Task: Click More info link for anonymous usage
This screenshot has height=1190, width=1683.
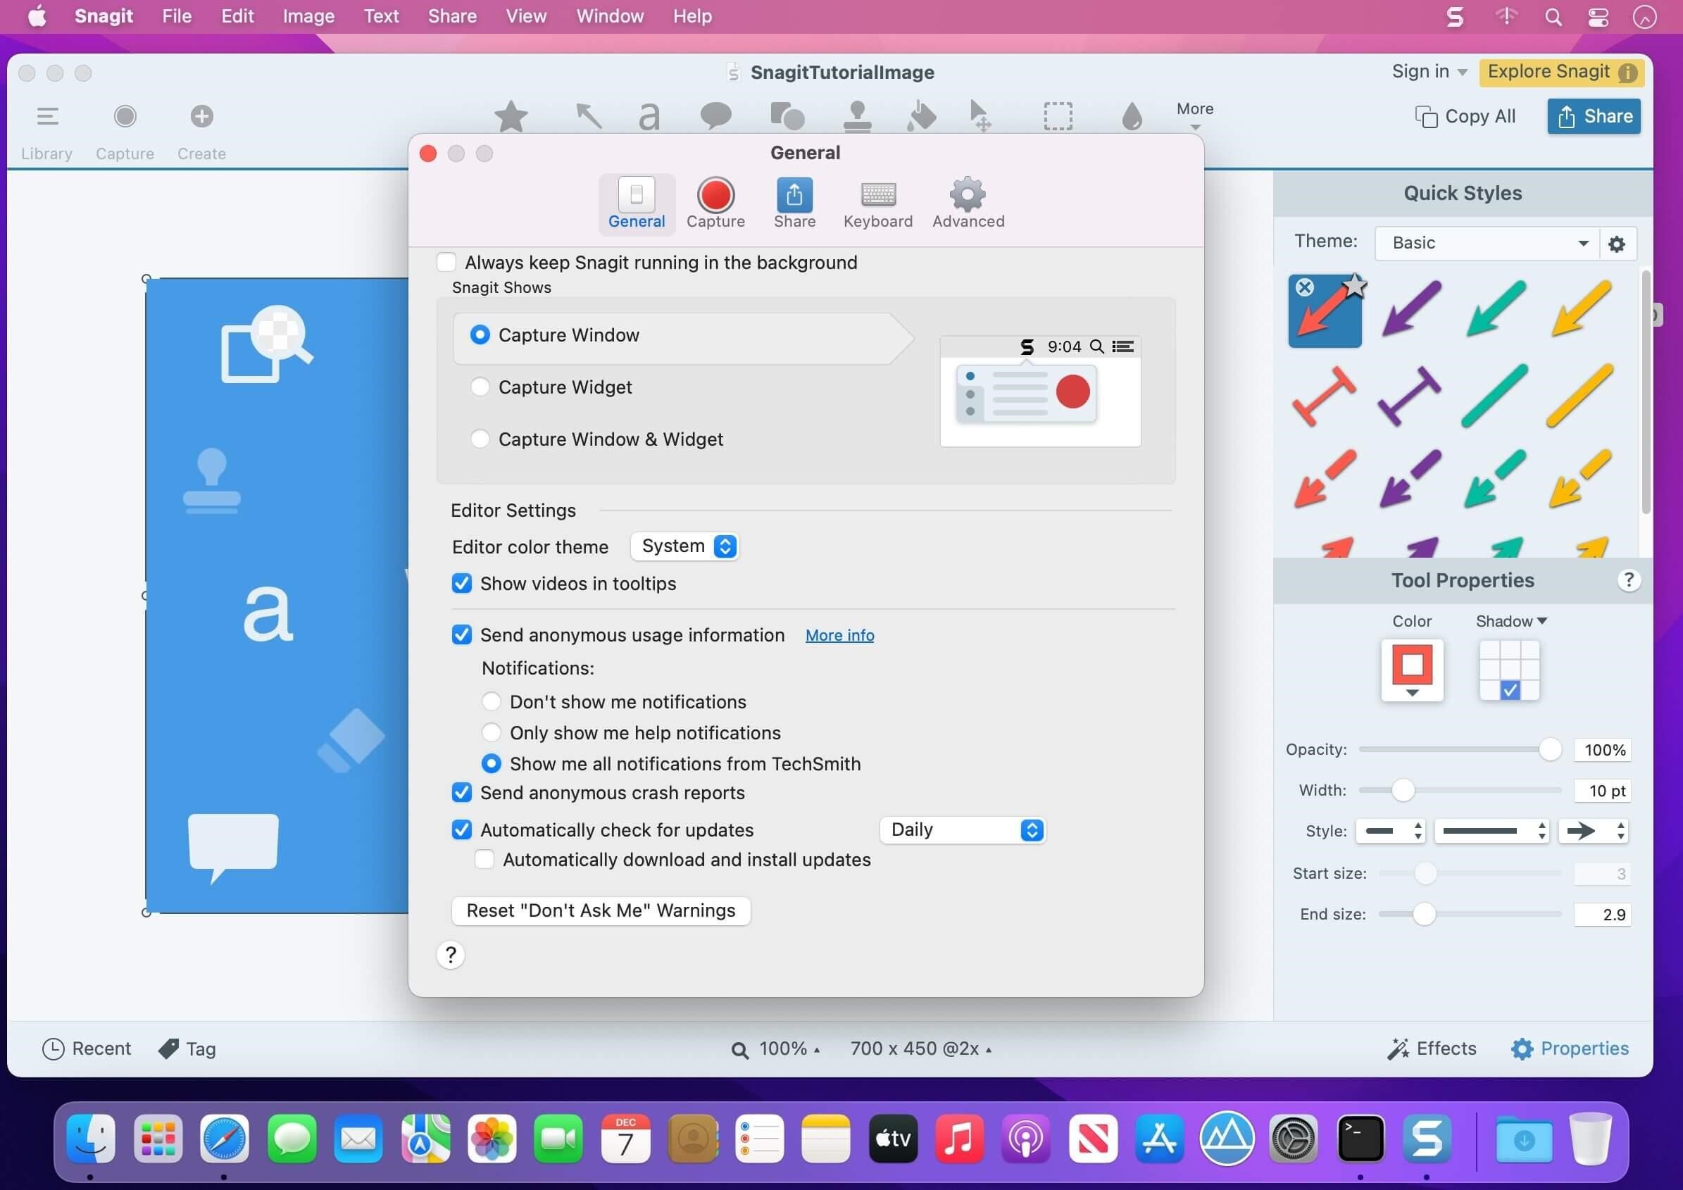Action: coord(839,635)
